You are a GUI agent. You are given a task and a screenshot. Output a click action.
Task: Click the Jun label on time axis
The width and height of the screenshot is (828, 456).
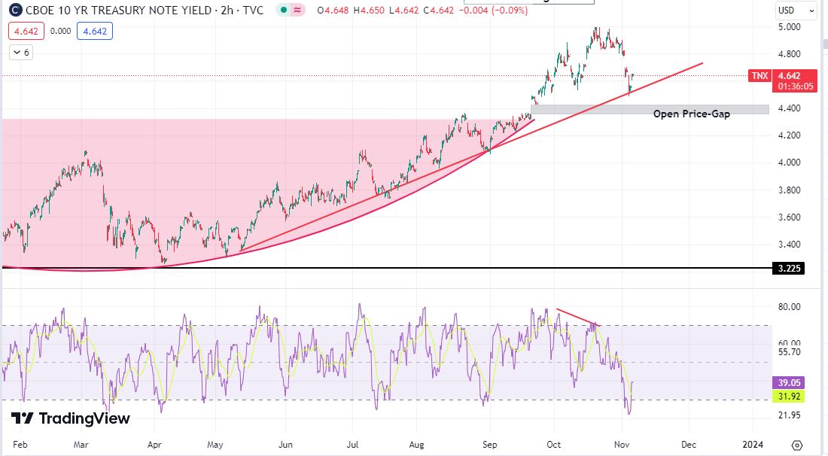(x=285, y=445)
